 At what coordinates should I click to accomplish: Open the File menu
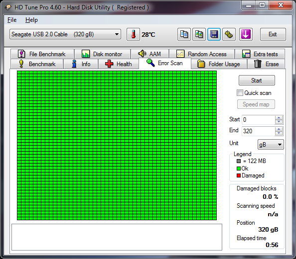(x=12, y=20)
